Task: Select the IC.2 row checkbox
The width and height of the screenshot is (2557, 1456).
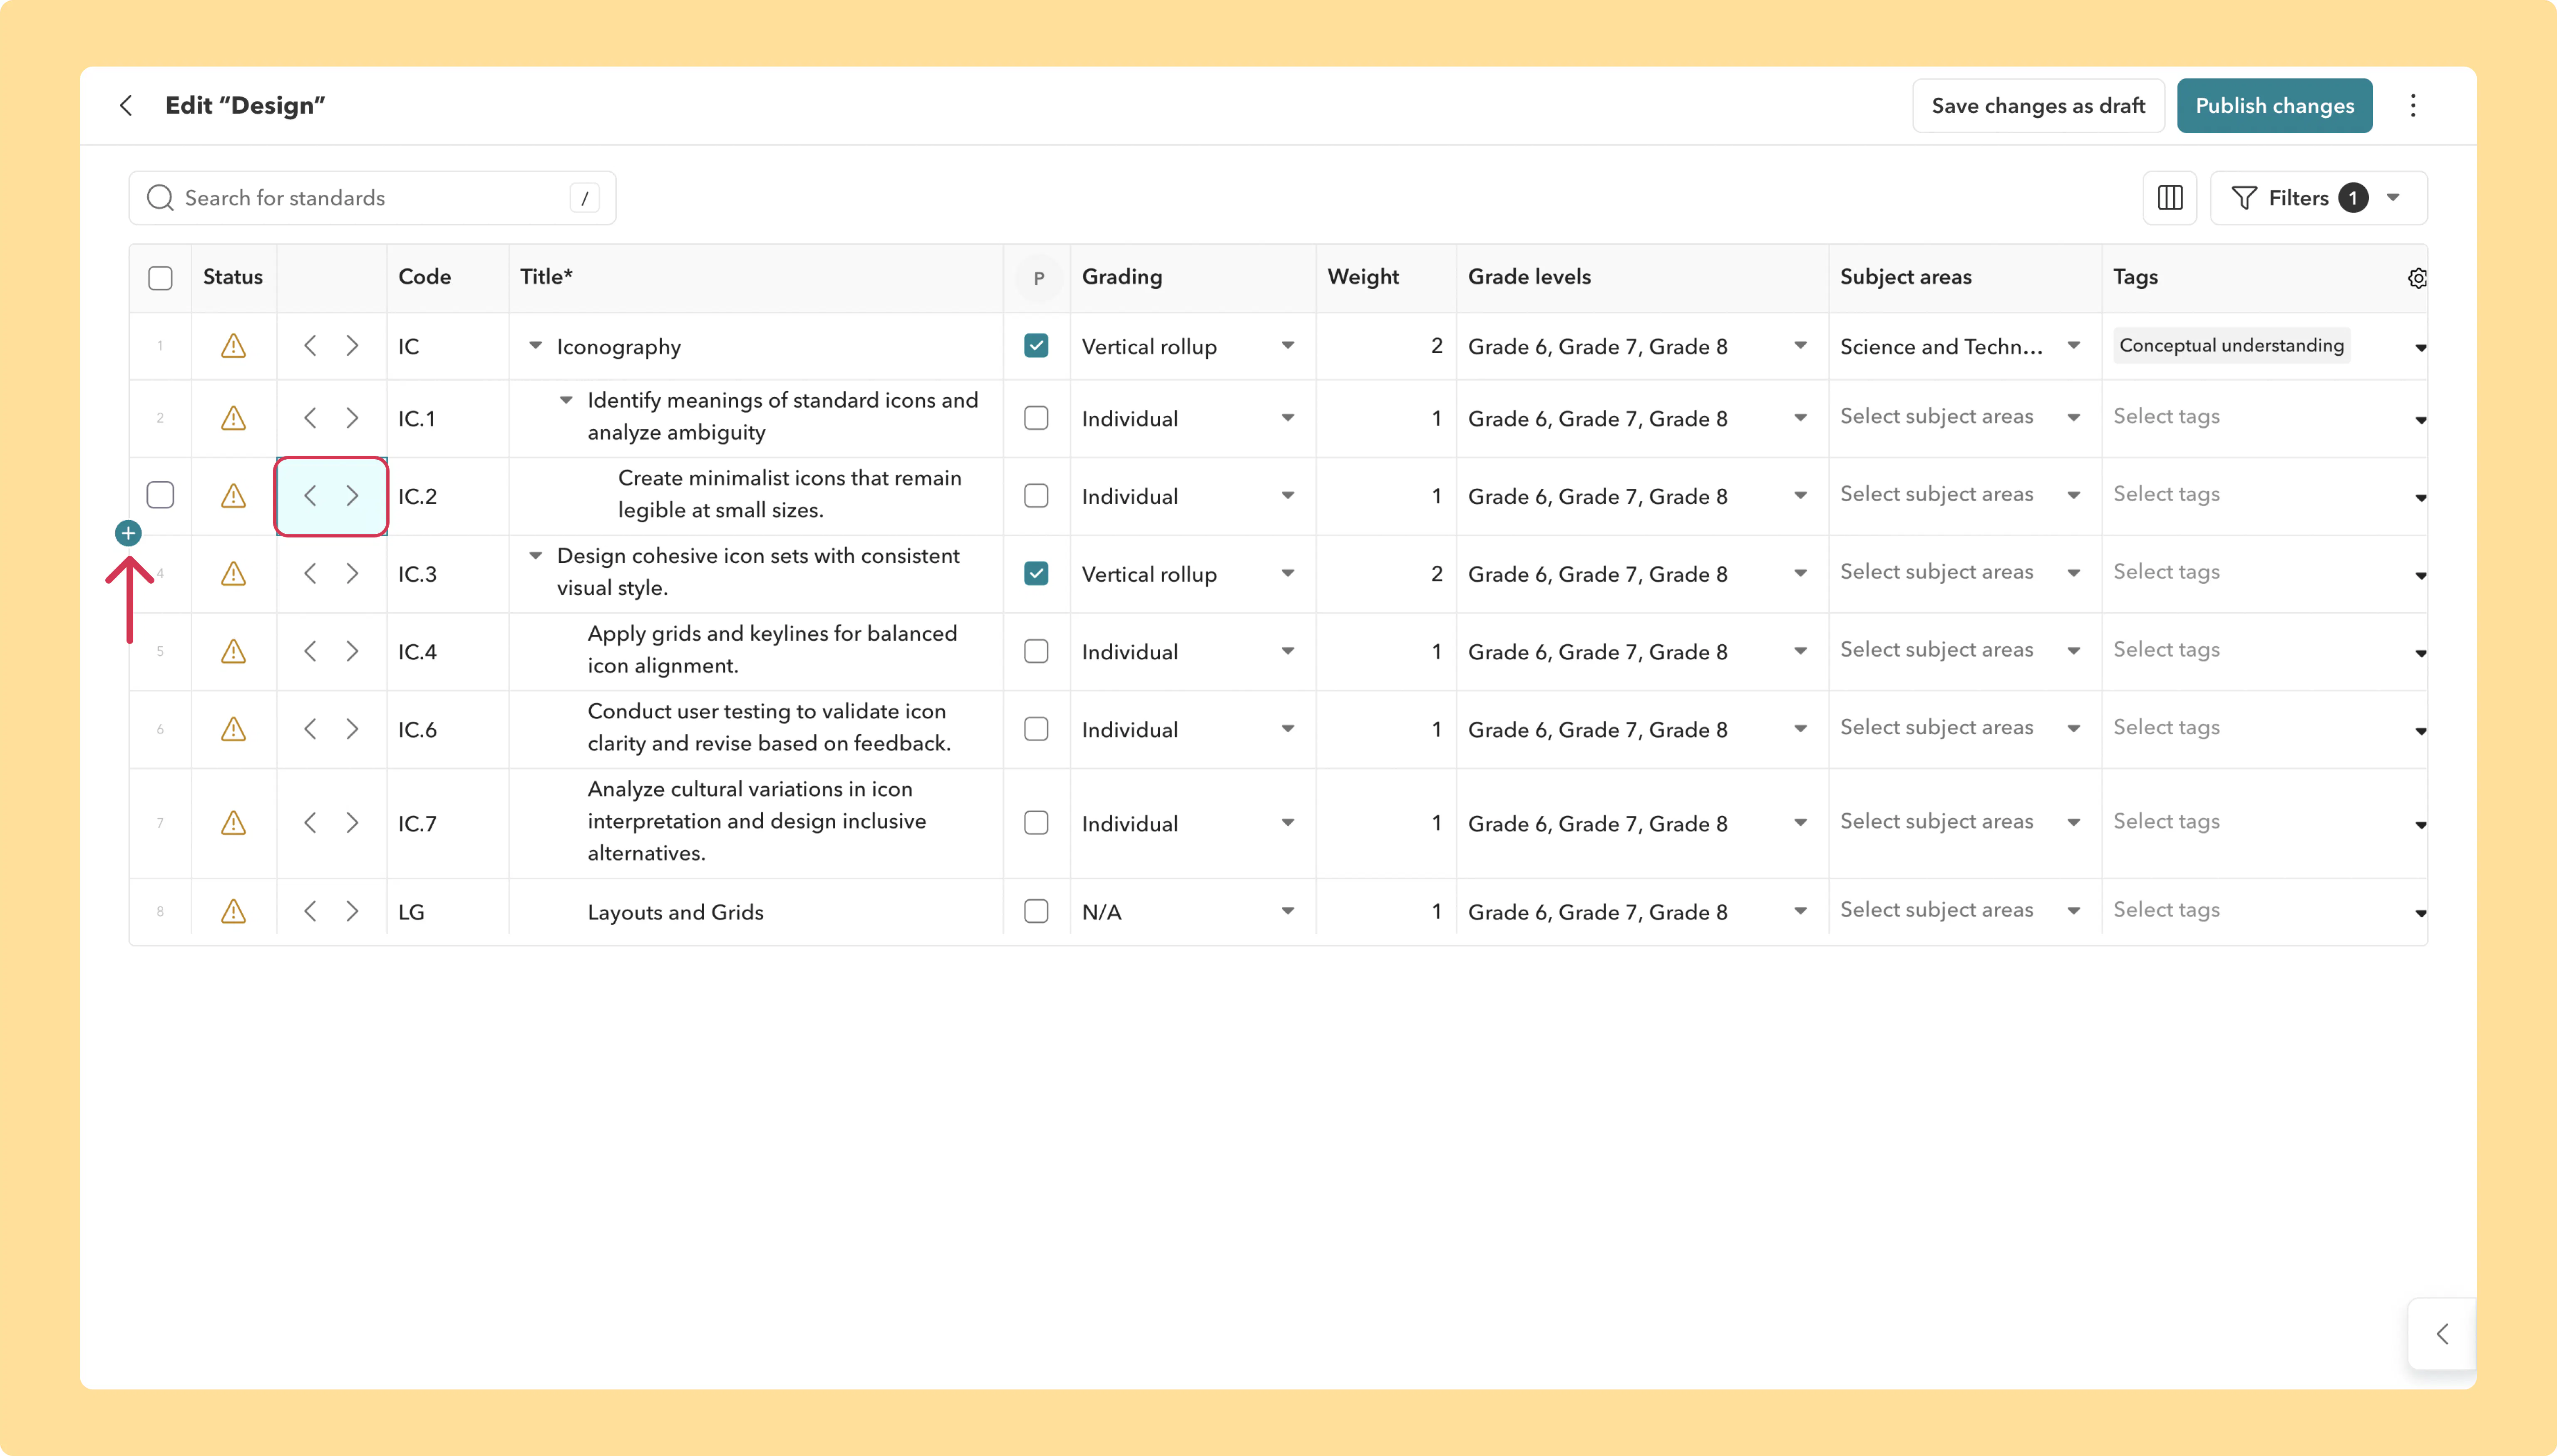Action: click(160, 495)
